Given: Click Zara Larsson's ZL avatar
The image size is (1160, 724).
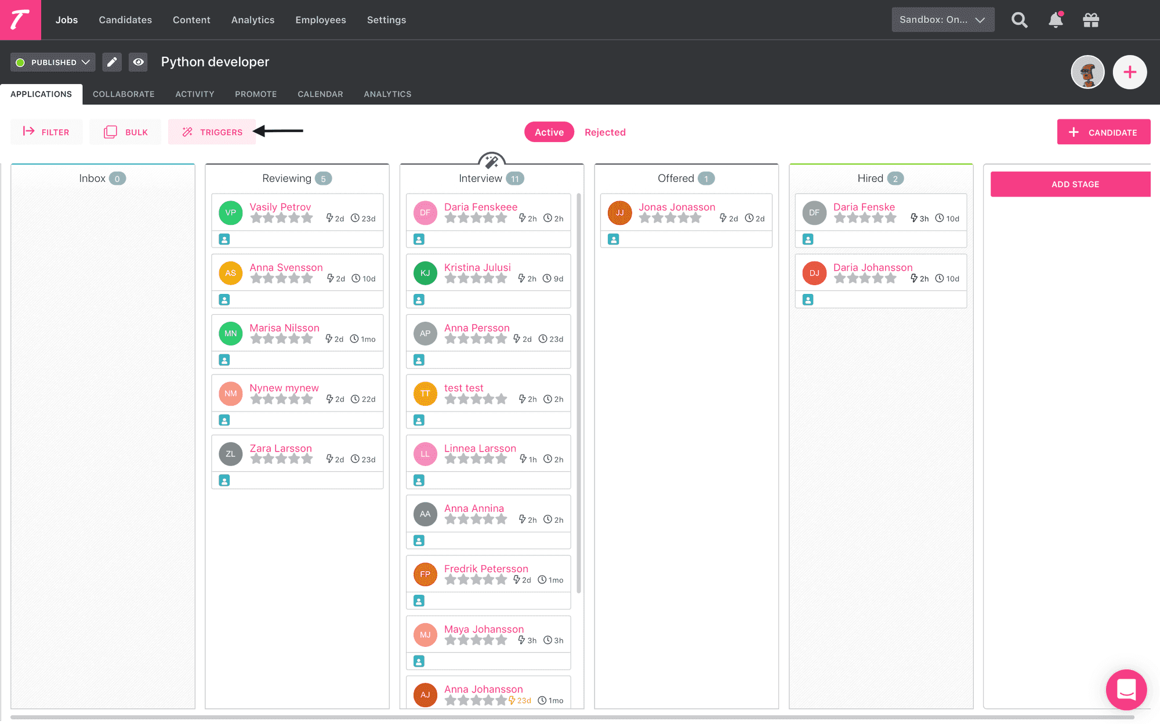Looking at the screenshot, I should point(231,454).
